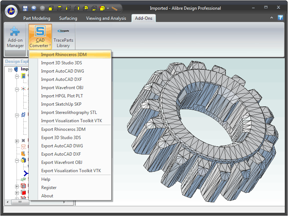Open the Alibre application orb menu
Image resolution: width=288 pixels, height=216 pixels.
11,11
